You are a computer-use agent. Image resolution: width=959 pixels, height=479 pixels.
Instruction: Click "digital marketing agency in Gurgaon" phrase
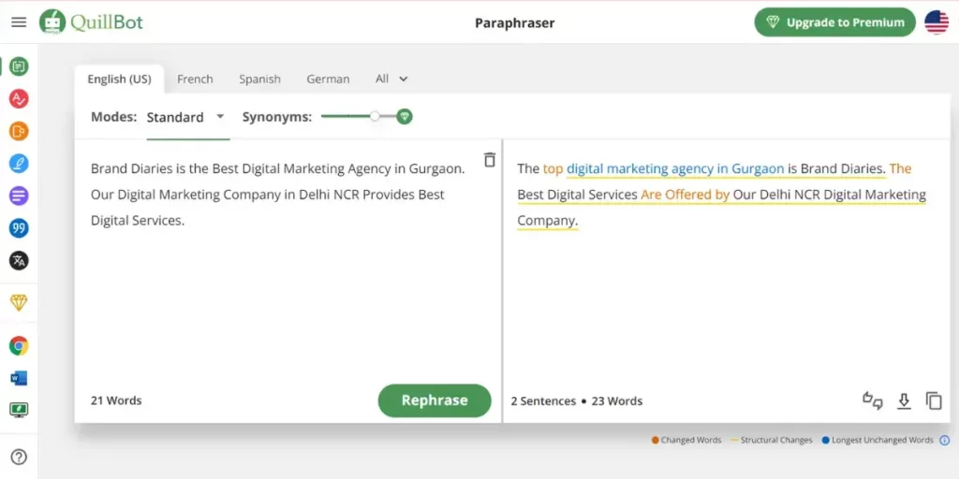point(675,168)
